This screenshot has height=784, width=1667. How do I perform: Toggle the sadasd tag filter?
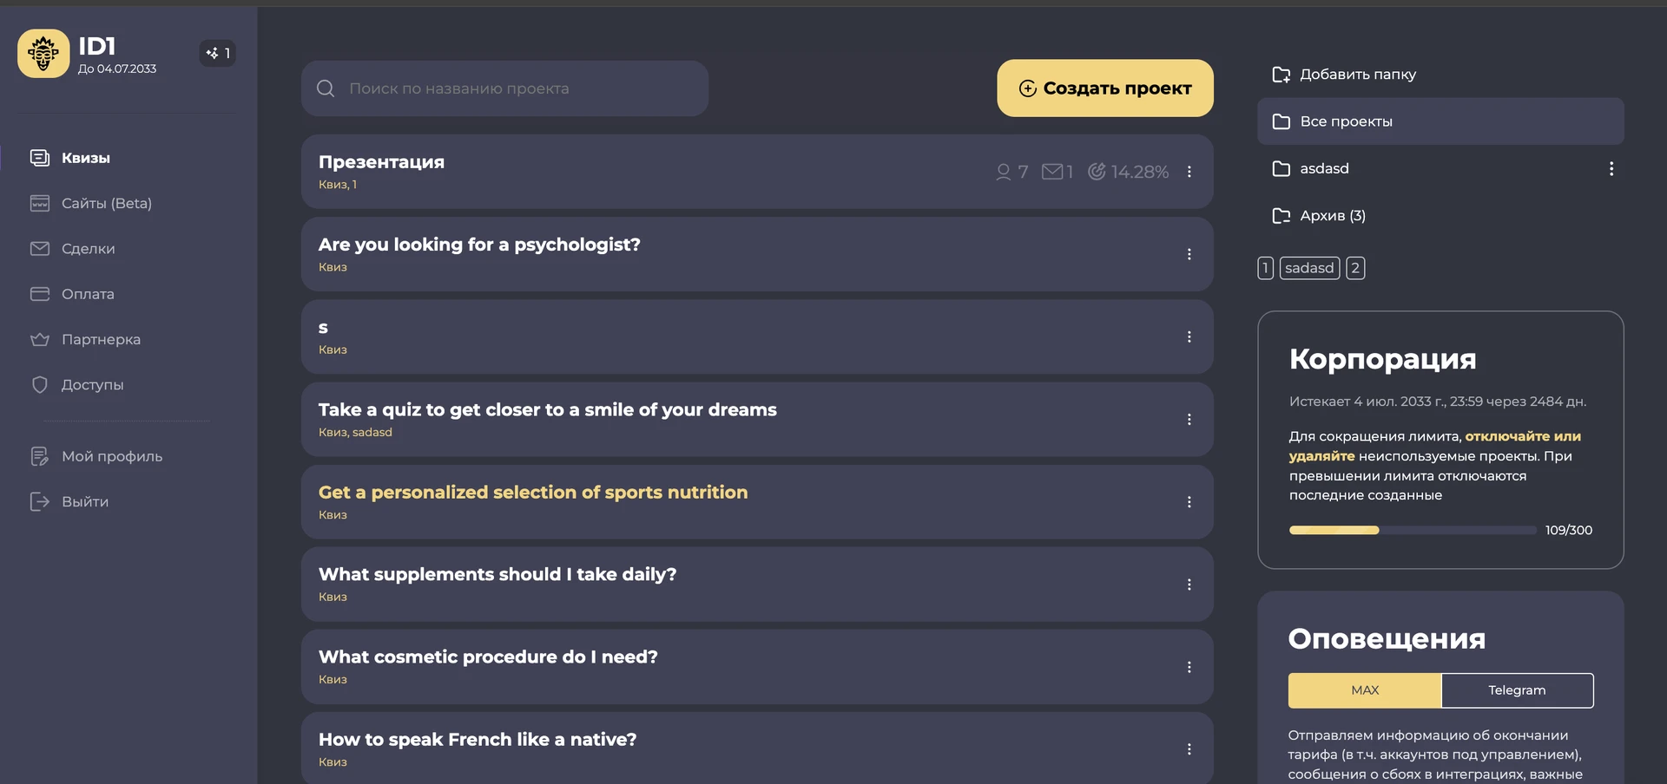click(1309, 268)
